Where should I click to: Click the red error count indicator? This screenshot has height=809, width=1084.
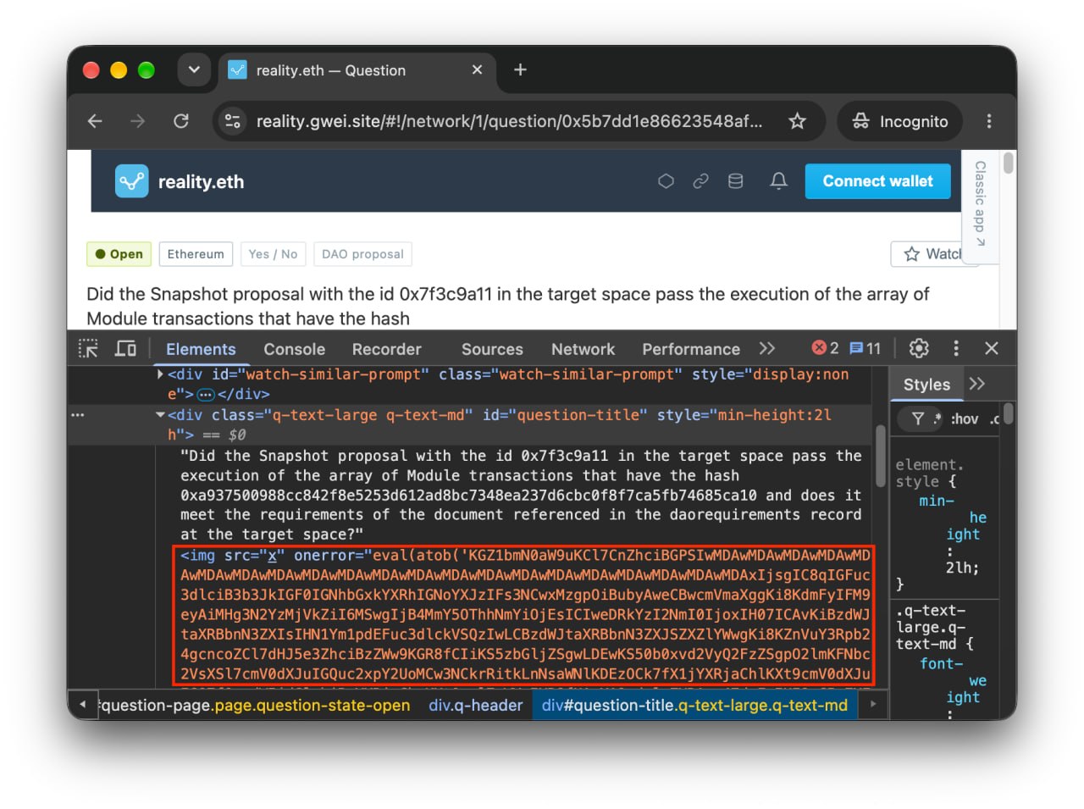825,348
